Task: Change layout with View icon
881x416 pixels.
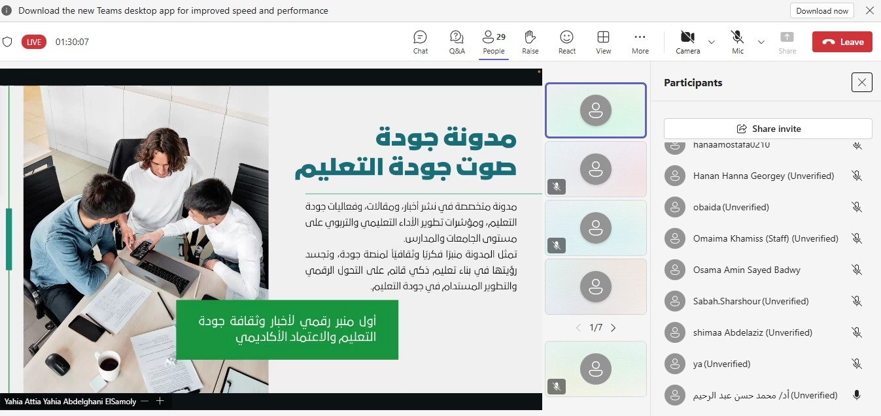Action: (x=603, y=42)
